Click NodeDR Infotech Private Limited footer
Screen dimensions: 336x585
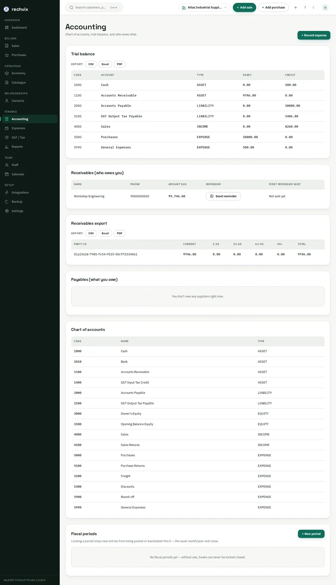tap(24, 580)
